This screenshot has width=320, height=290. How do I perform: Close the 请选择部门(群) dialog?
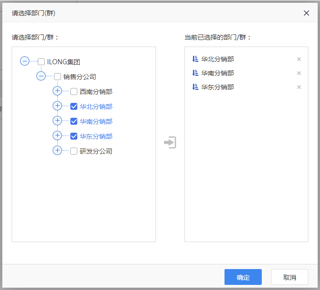point(306,13)
